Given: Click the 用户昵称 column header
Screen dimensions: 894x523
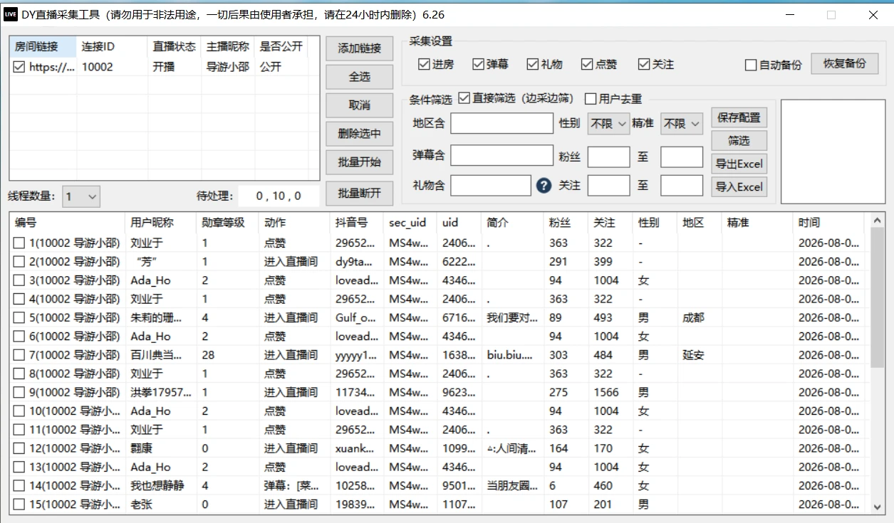Looking at the screenshot, I should 161,223.
